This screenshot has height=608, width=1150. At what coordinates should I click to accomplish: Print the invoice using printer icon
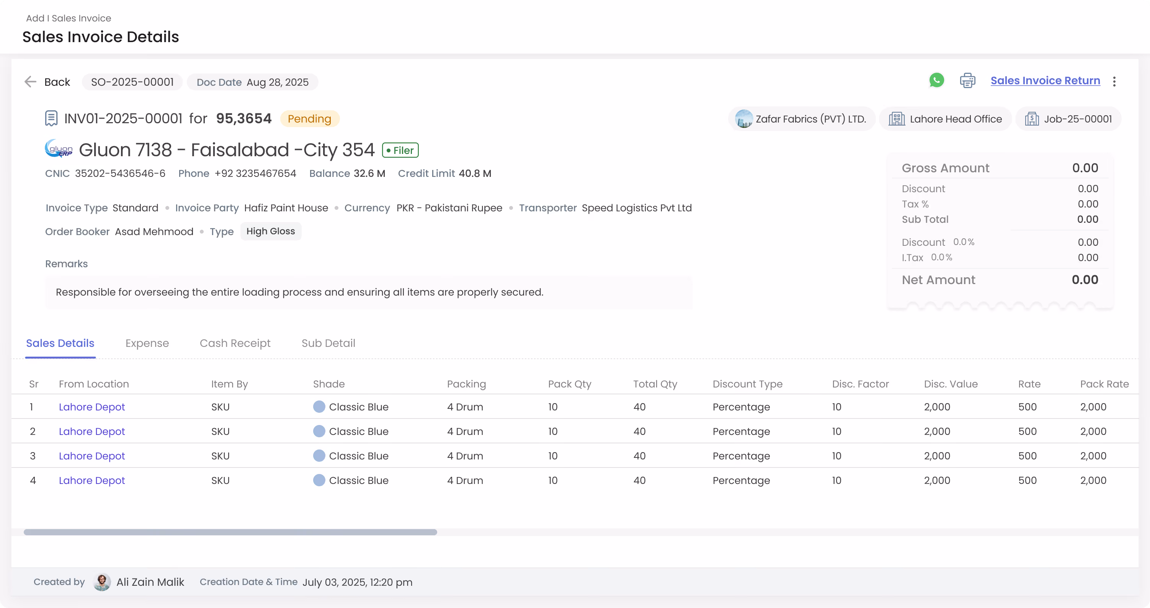pyautogui.click(x=967, y=81)
